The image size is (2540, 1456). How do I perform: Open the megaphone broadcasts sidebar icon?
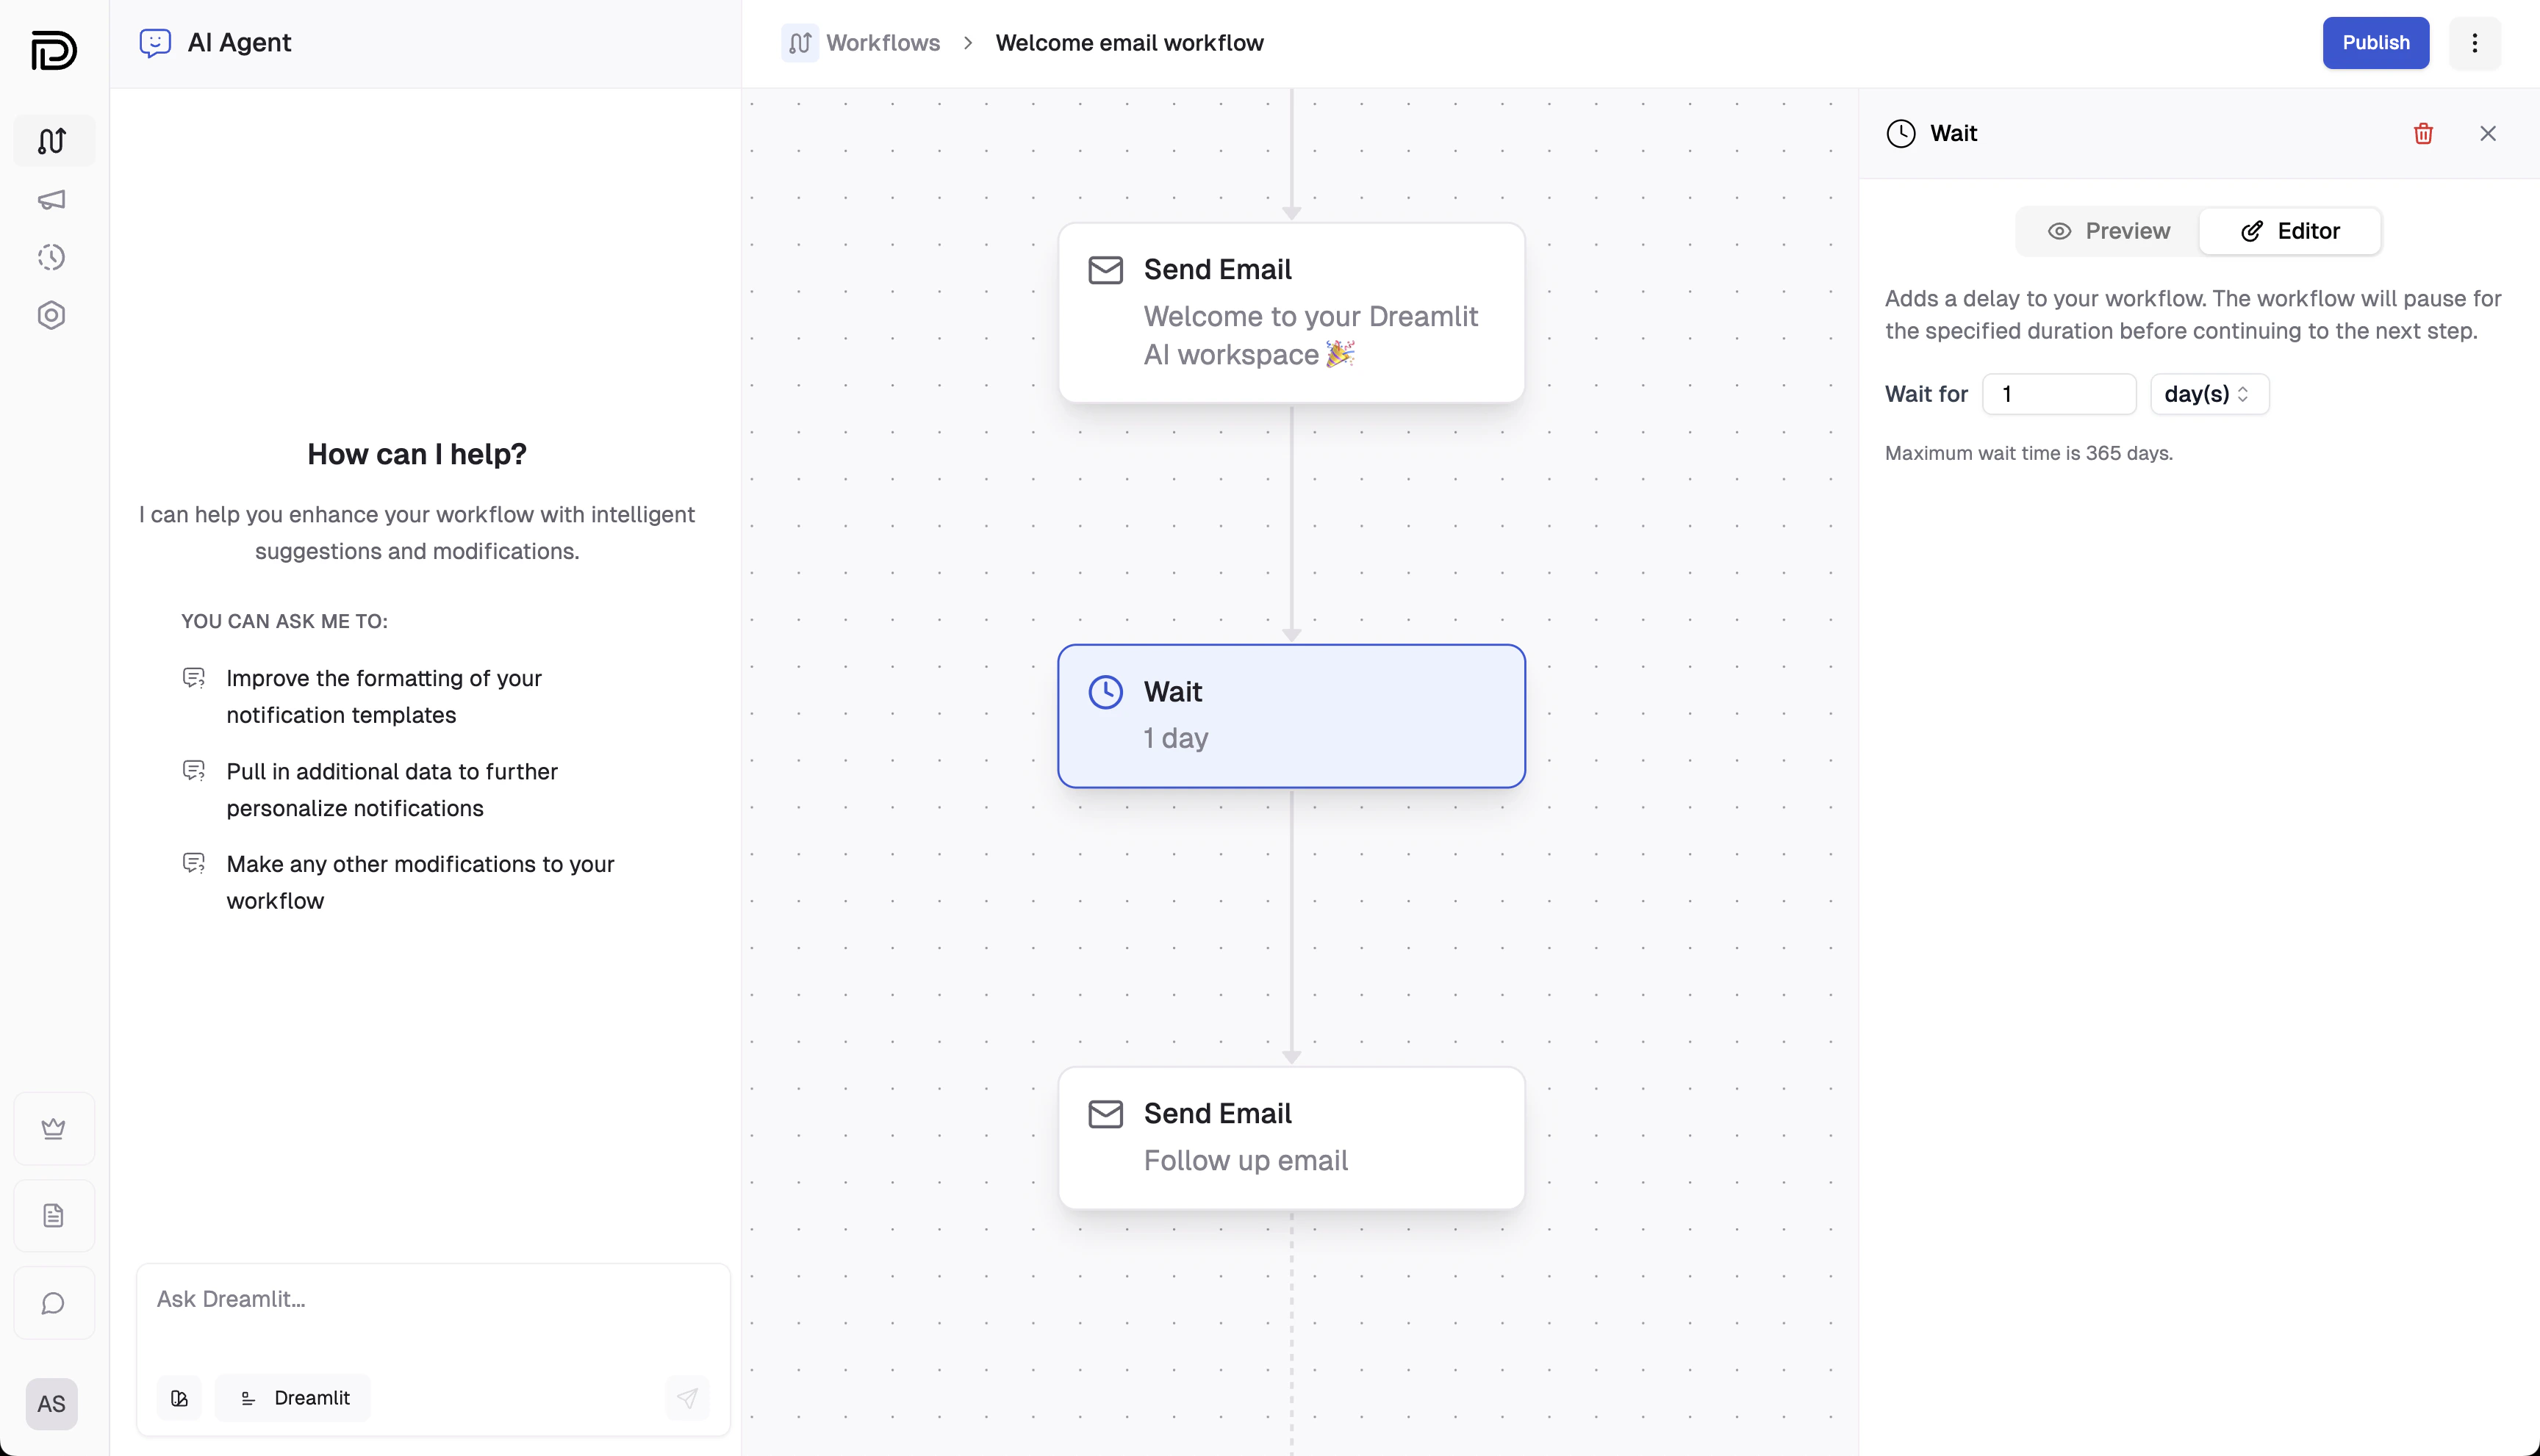(x=52, y=200)
